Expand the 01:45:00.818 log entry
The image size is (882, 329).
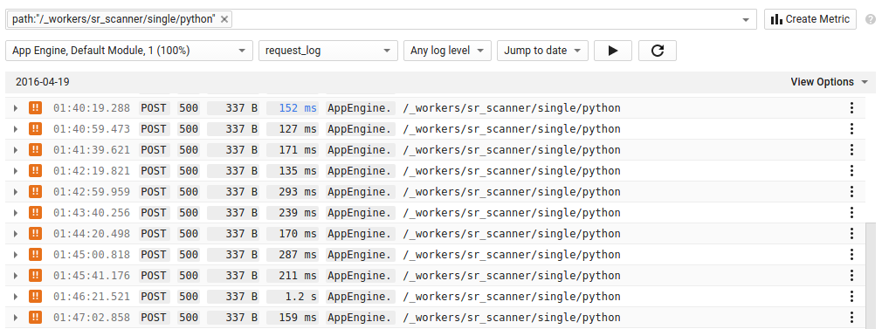pyautogui.click(x=16, y=255)
